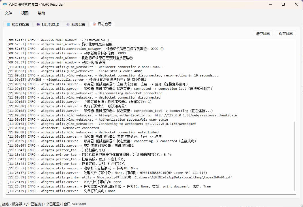Maximize the YLHC Recorder window
This screenshot has height=207, width=303.
pyautogui.click(x=283, y=5)
